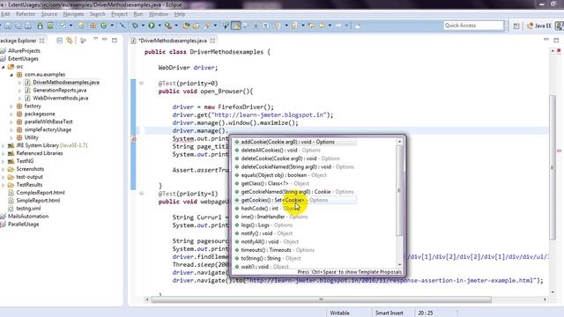Select the MailsAutomation project
564x317 pixels.
(x=28, y=217)
